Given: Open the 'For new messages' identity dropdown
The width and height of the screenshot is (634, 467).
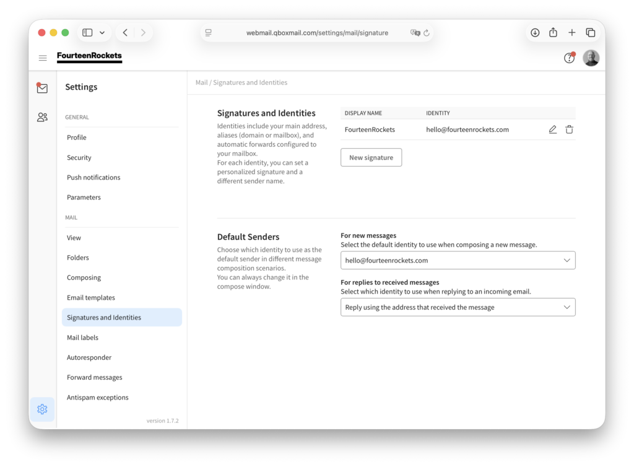Looking at the screenshot, I should coord(458,260).
